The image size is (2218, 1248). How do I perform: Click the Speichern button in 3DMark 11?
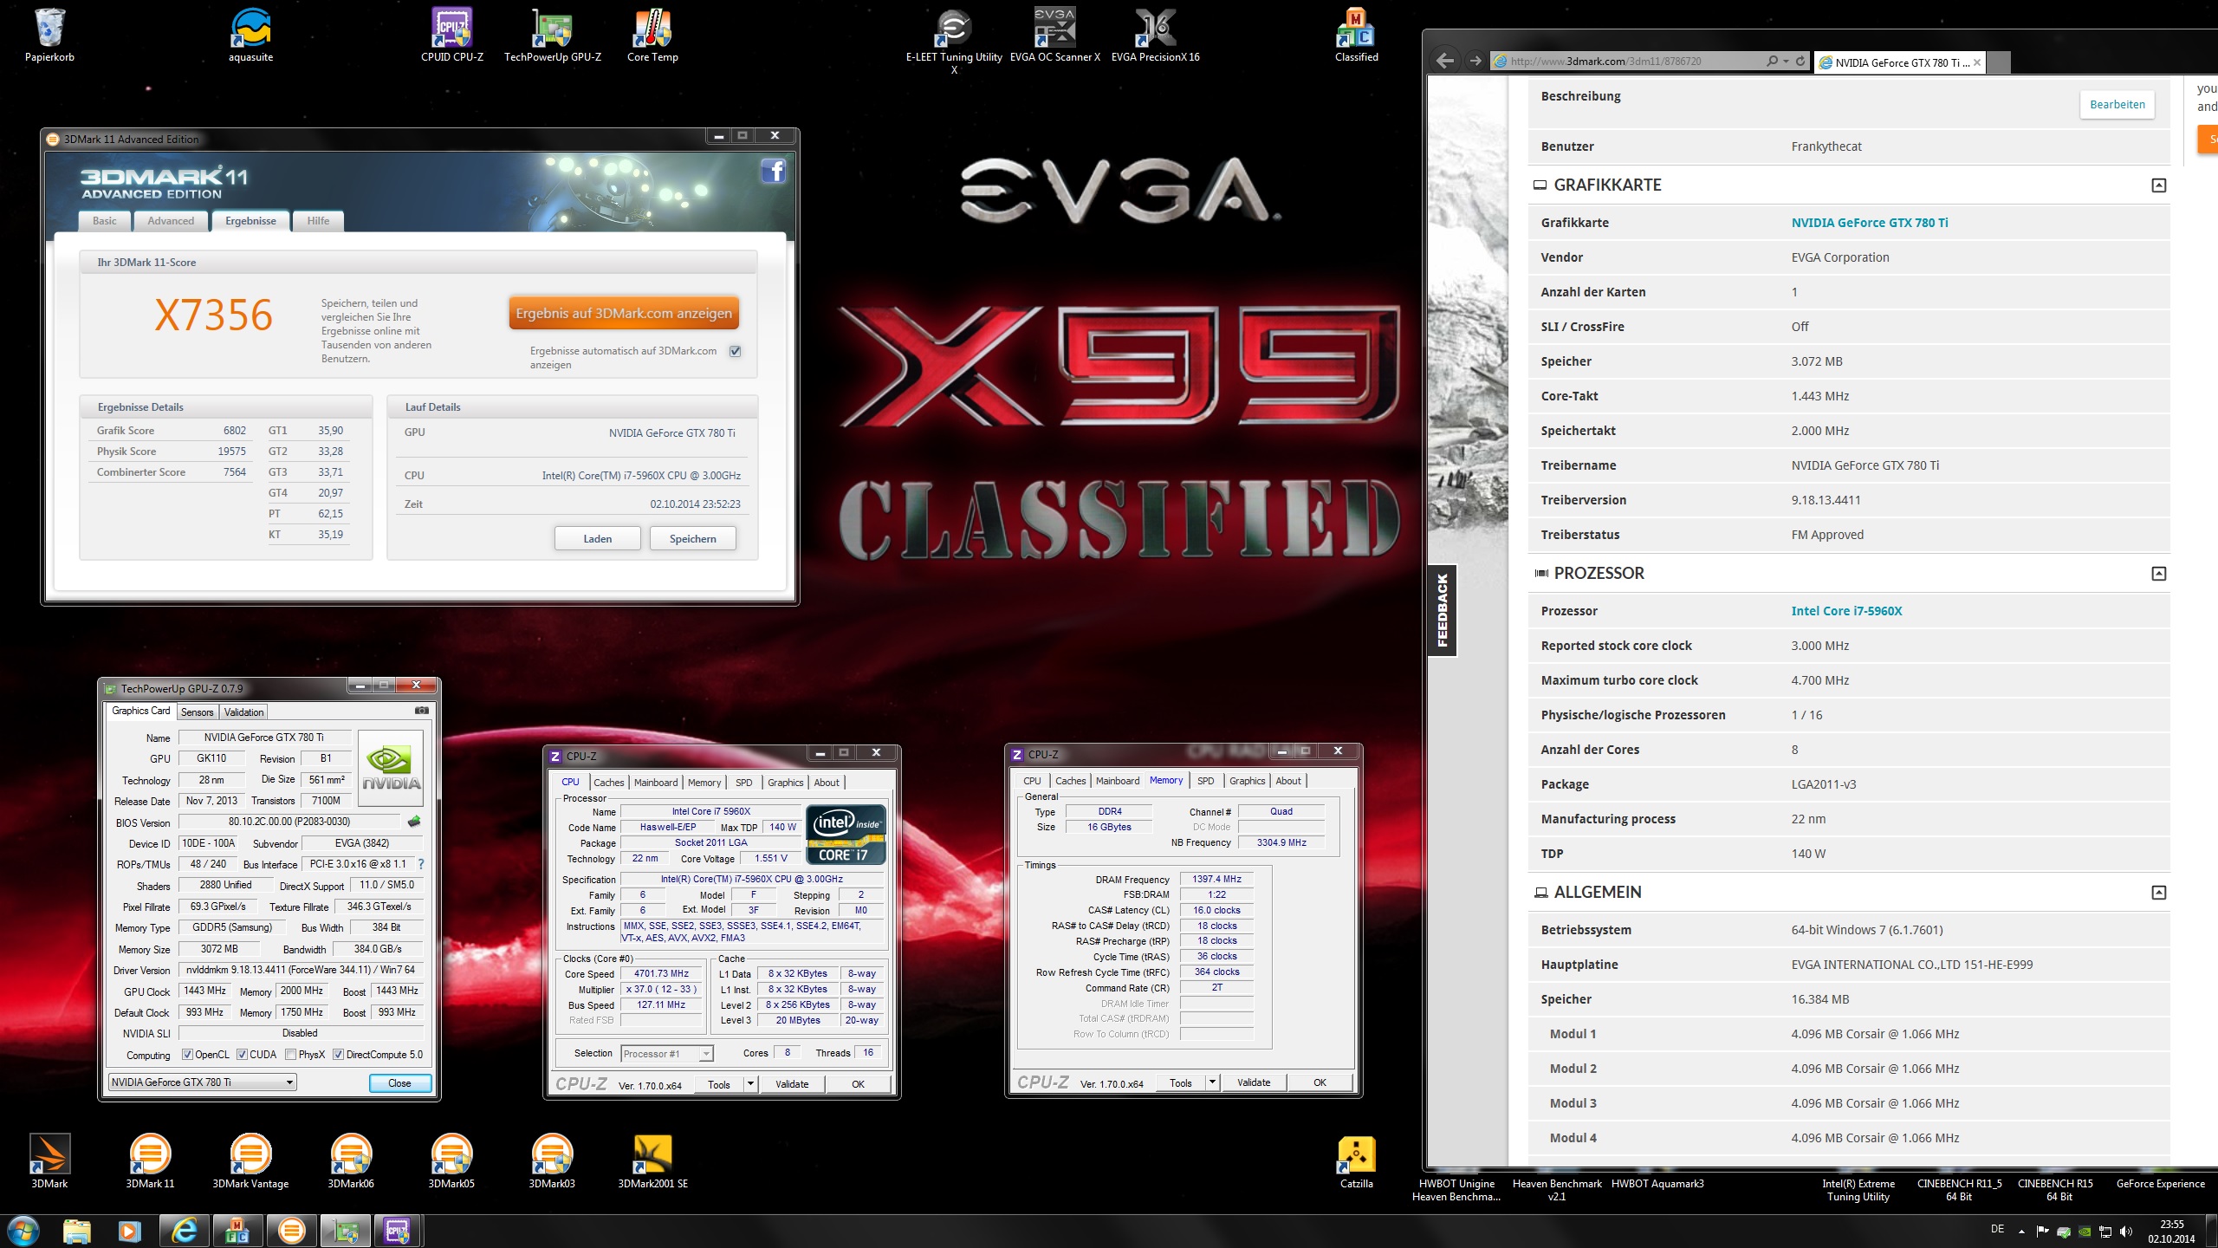point(692,538)
